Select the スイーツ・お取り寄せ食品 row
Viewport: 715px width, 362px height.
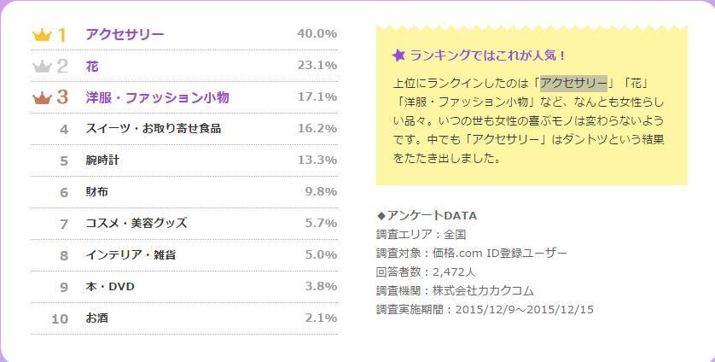tap(154, 129)
